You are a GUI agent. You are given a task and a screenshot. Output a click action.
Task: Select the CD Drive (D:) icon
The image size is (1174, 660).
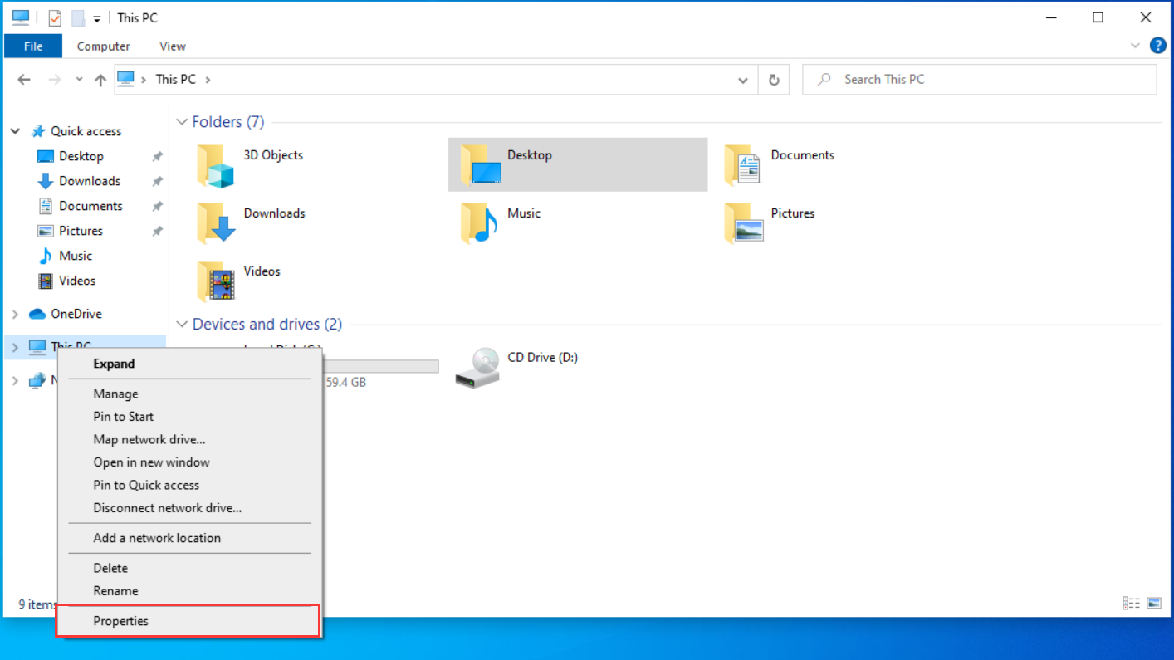(x=478, y=368)
